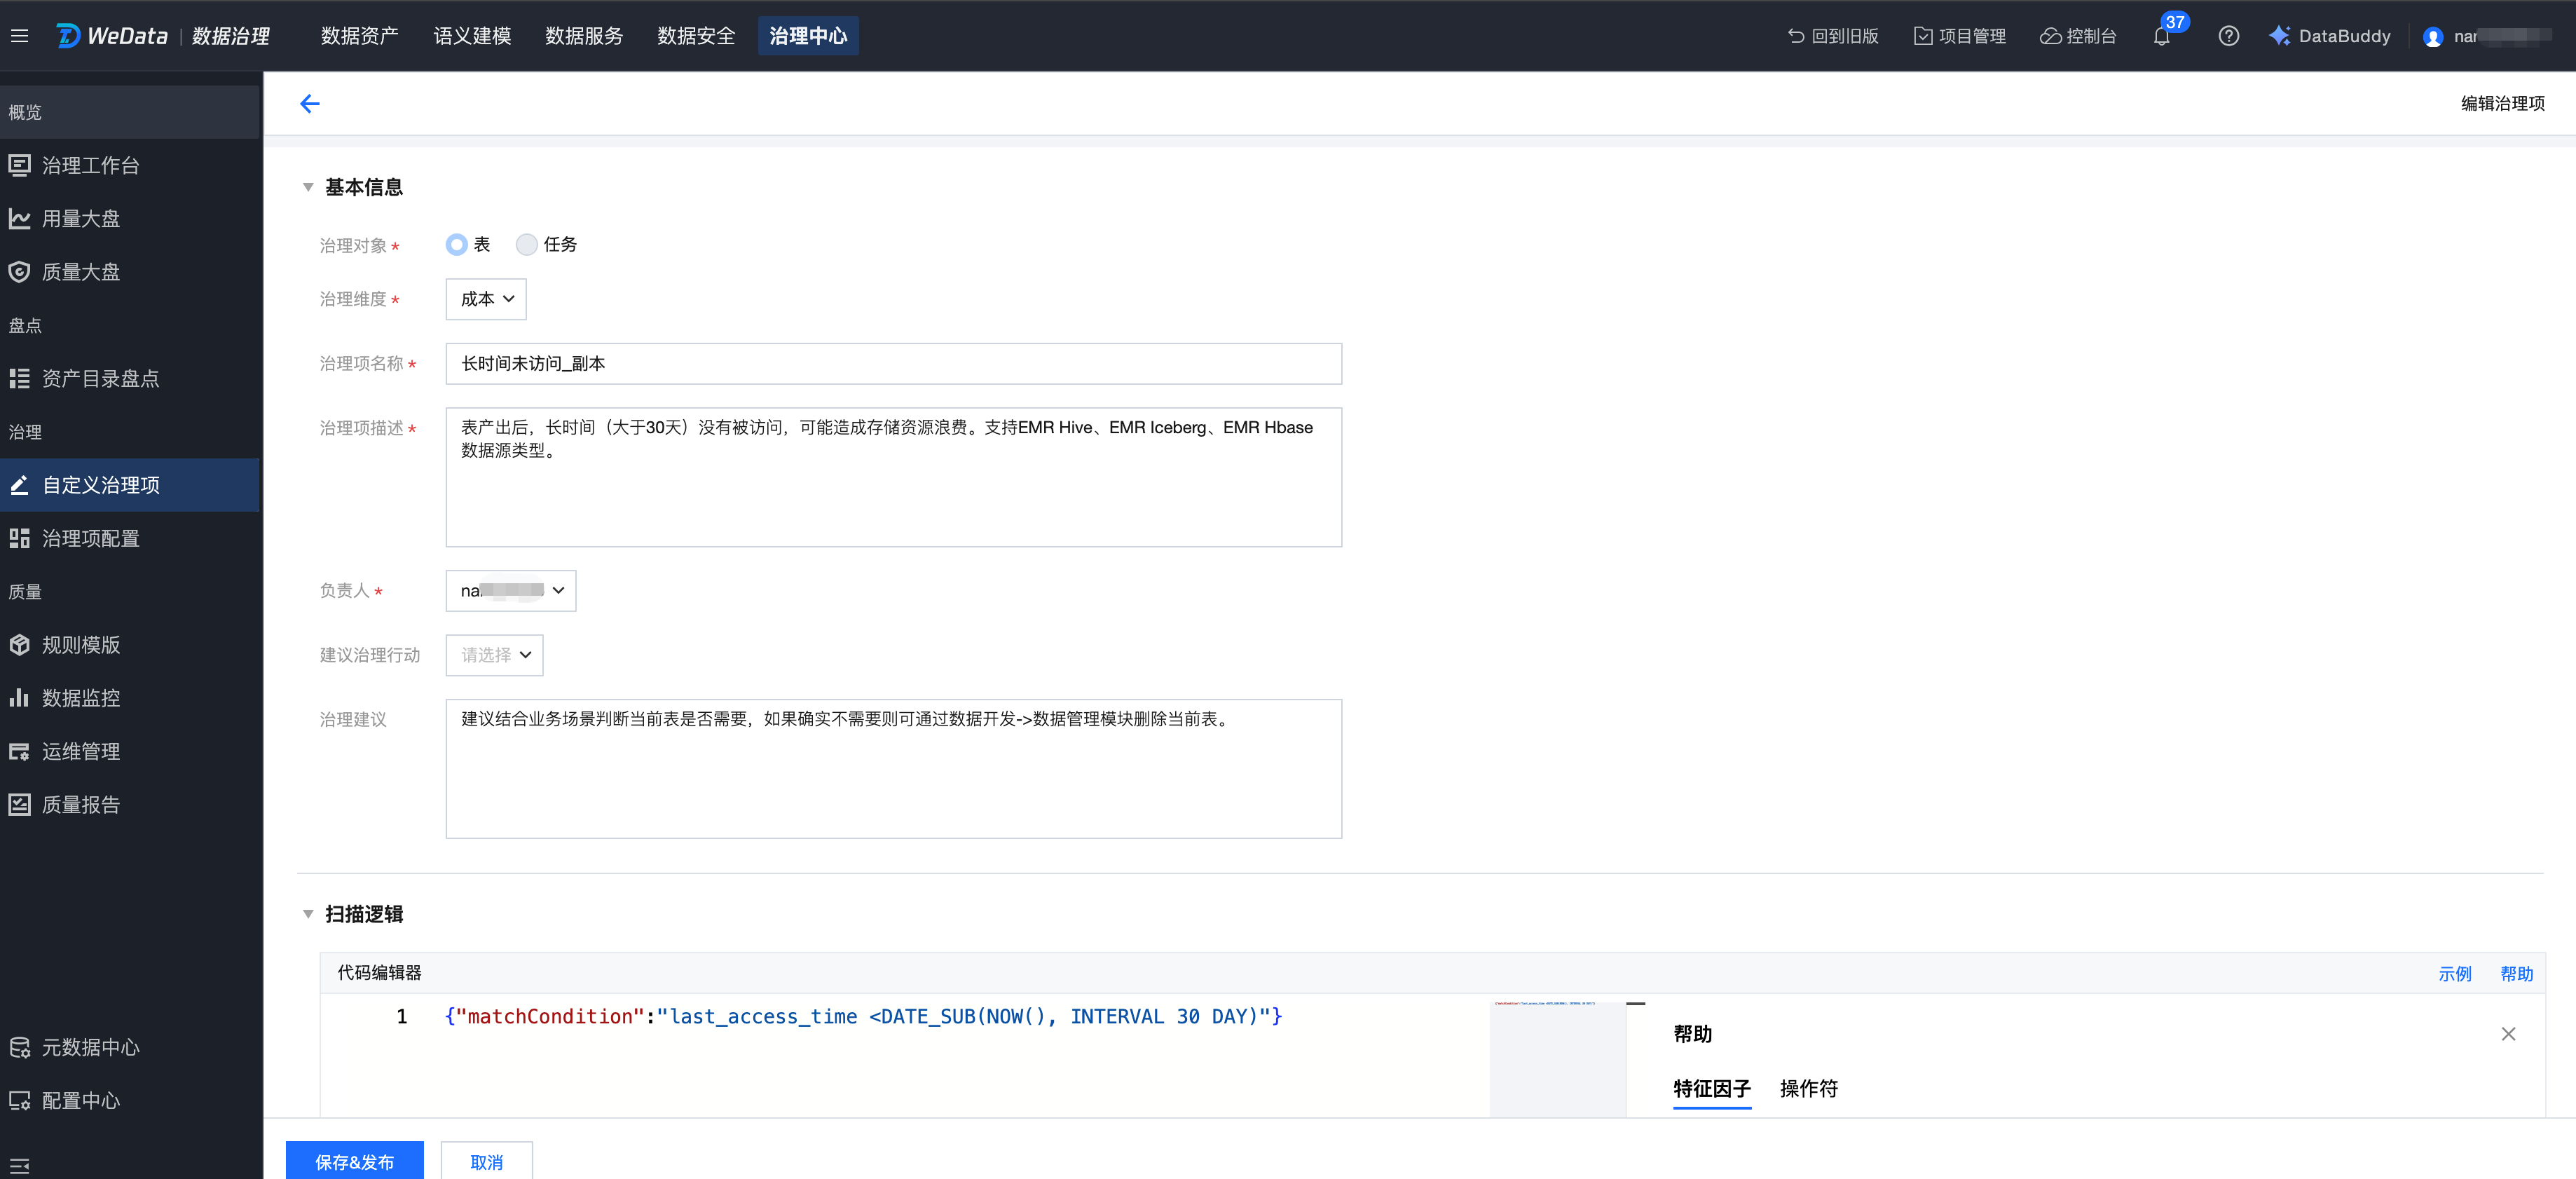This screenshot has width=2576, height=1179.
Task: Open the hamburger menu icon
Action: (19, 36)
